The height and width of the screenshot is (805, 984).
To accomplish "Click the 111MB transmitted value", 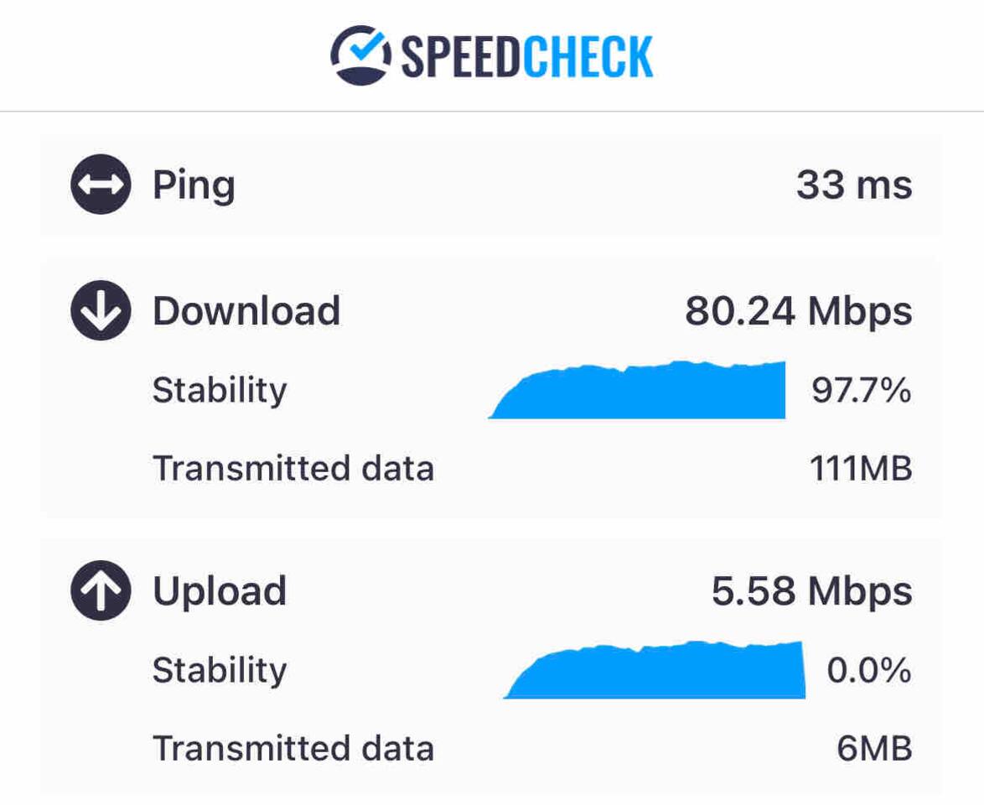I will [x=861, y=468].
